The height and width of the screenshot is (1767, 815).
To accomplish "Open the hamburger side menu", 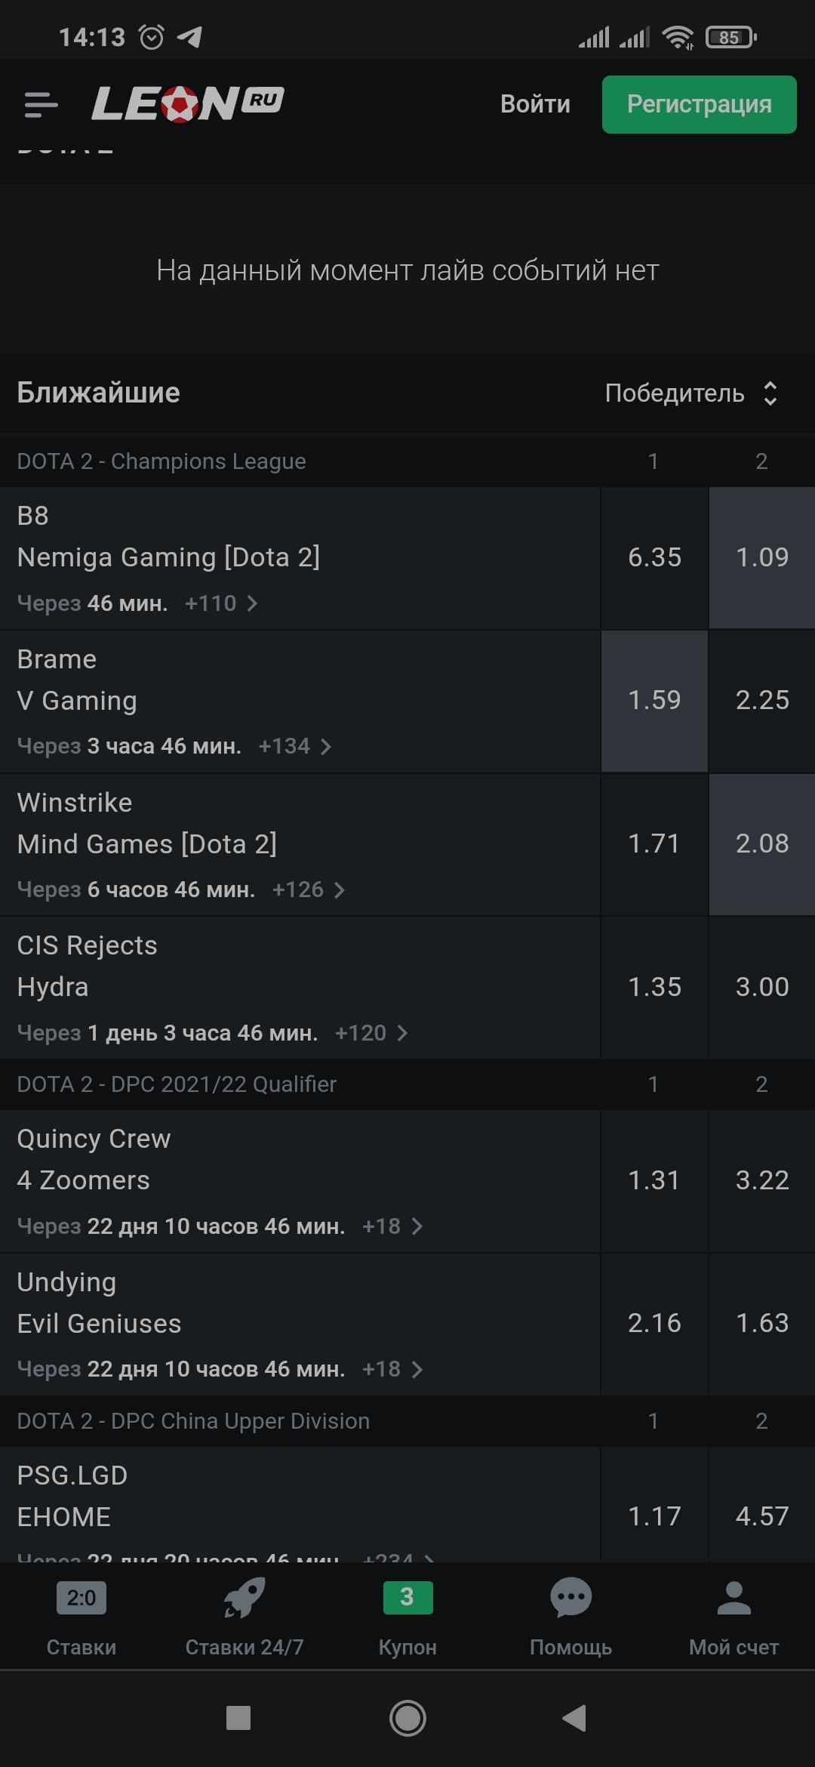I will [x=42, y=104].
